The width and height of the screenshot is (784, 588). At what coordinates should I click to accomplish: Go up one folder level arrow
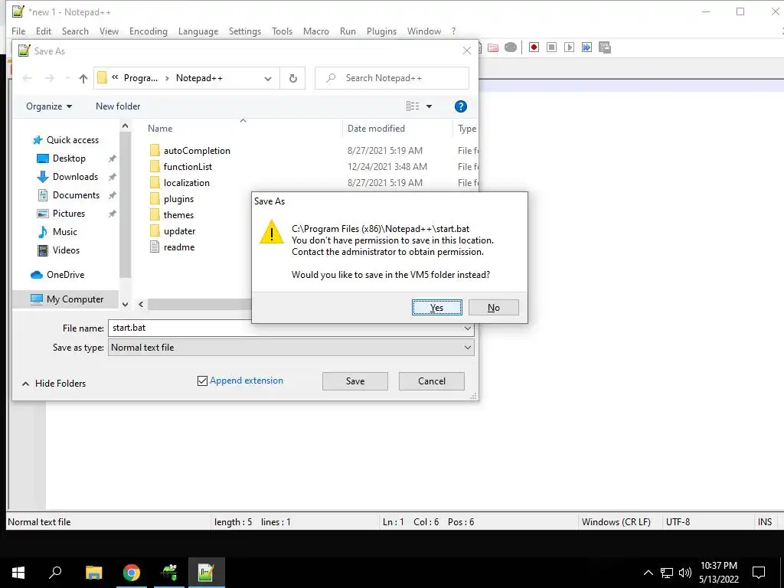coord(83,79)
